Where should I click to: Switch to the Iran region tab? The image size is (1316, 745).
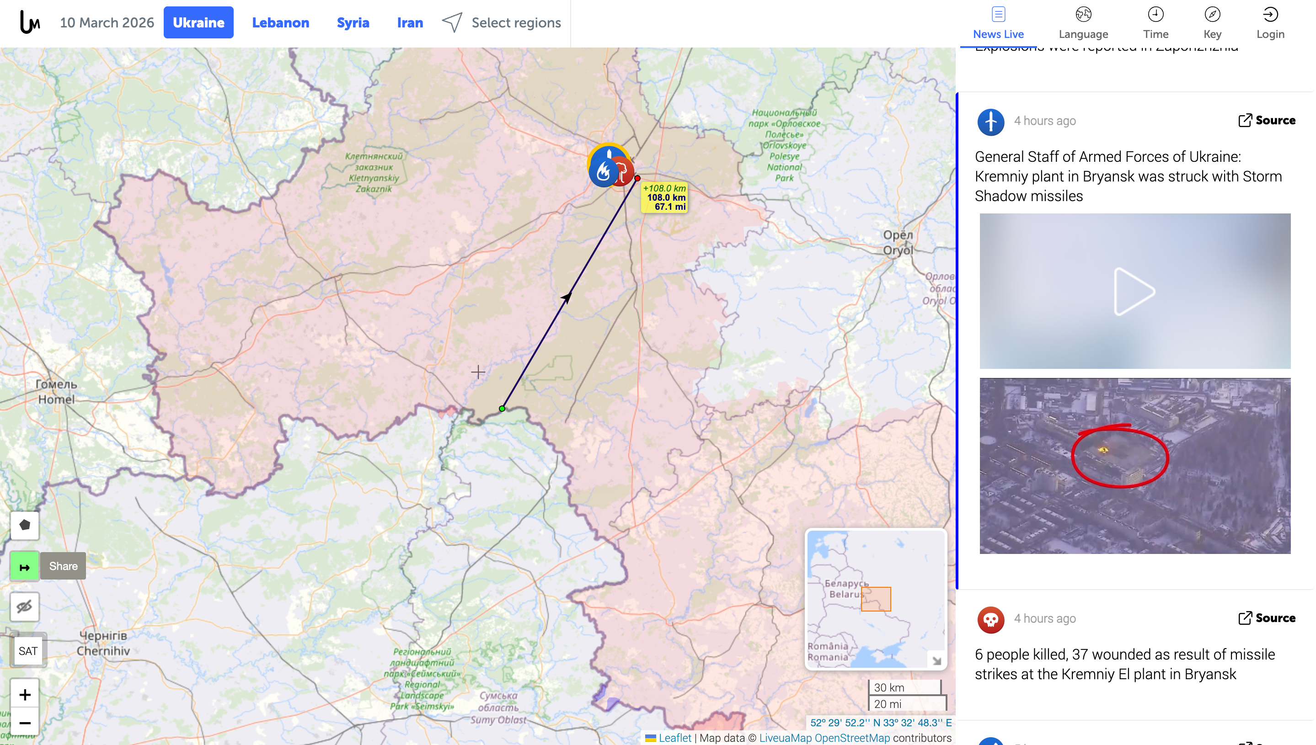pos(411,22)
